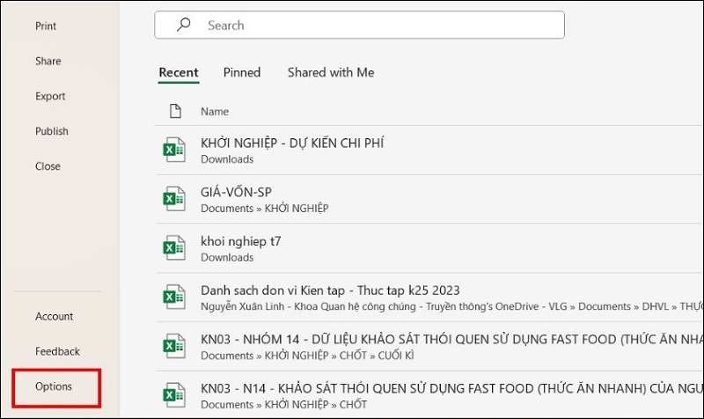This screenshot has height=419, width=704.
Task: Open Excel Options
Action: coord(54,386)
